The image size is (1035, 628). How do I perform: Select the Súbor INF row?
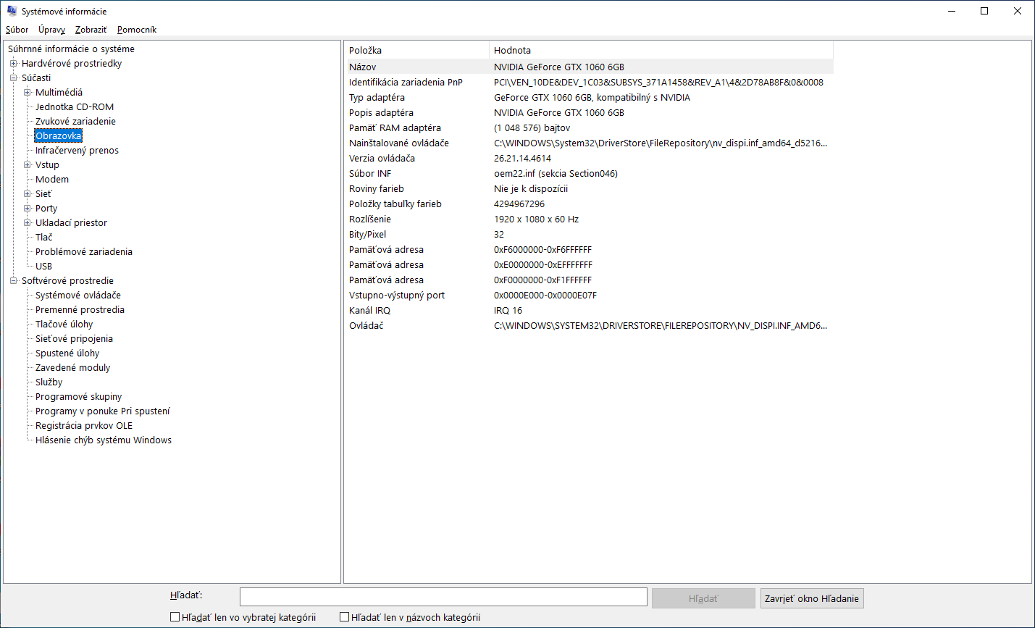[x=589, y=173]
